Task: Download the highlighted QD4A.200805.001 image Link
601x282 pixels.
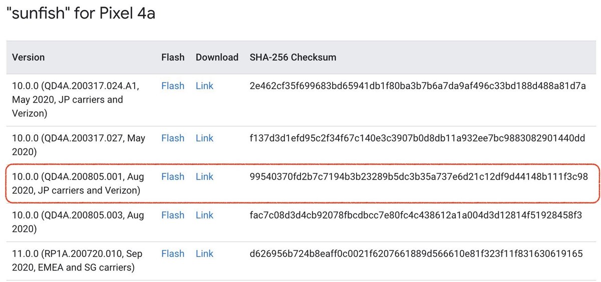Action: [204, 176]
